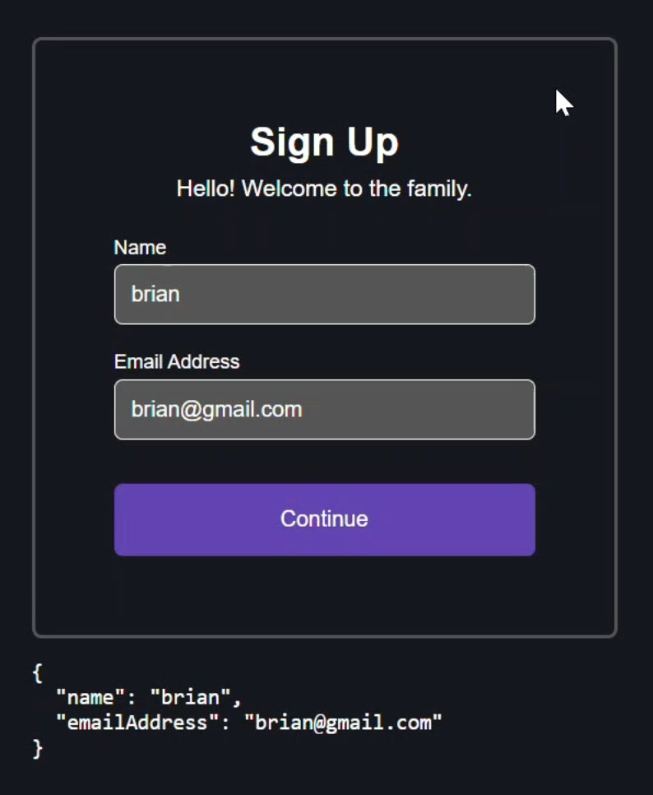The height and width of the screenshot is (795, 653).
Task: Click the "brian" value in JSON output
Action: pos(190,698)
